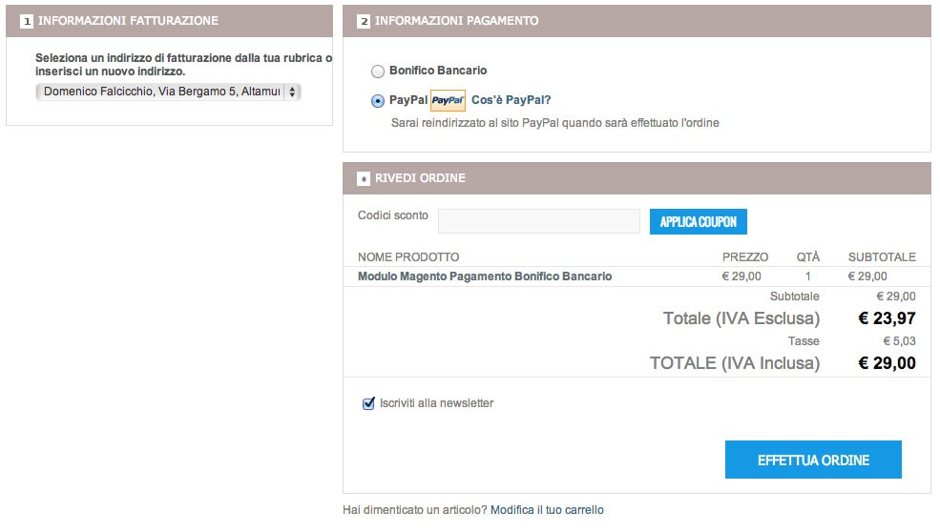Focus the Codici sconto input field

(539, 221)
